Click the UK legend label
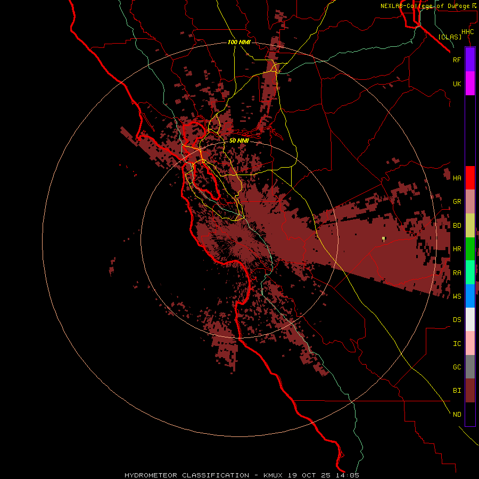Viewport: 479px width, 479px height. (x=457, y=84)
